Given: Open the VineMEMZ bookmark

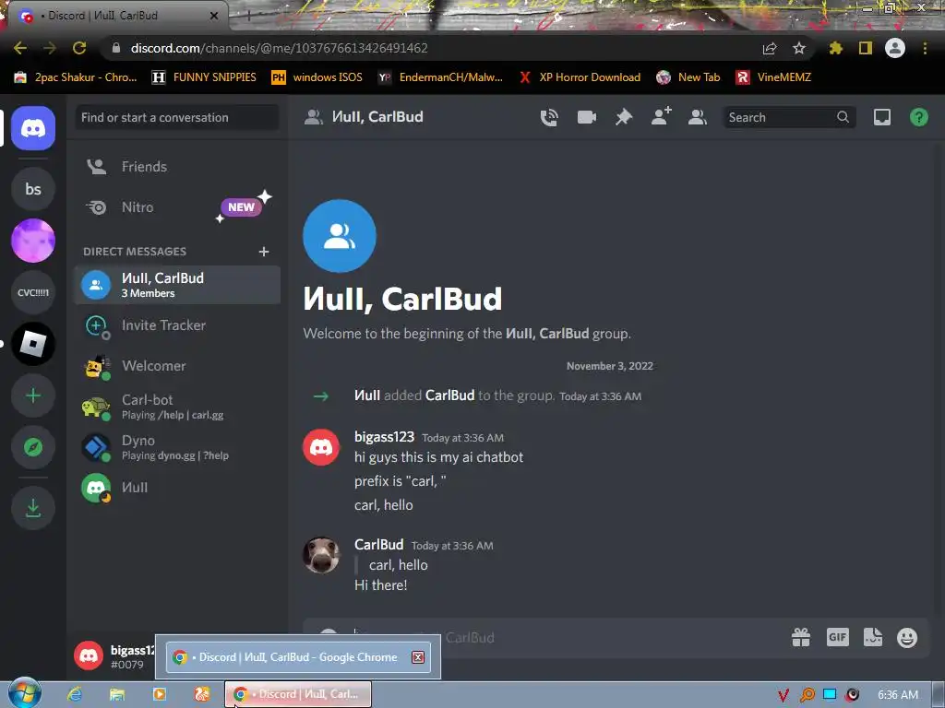Looking at the screenshot, I should click(x=773, y=77).
